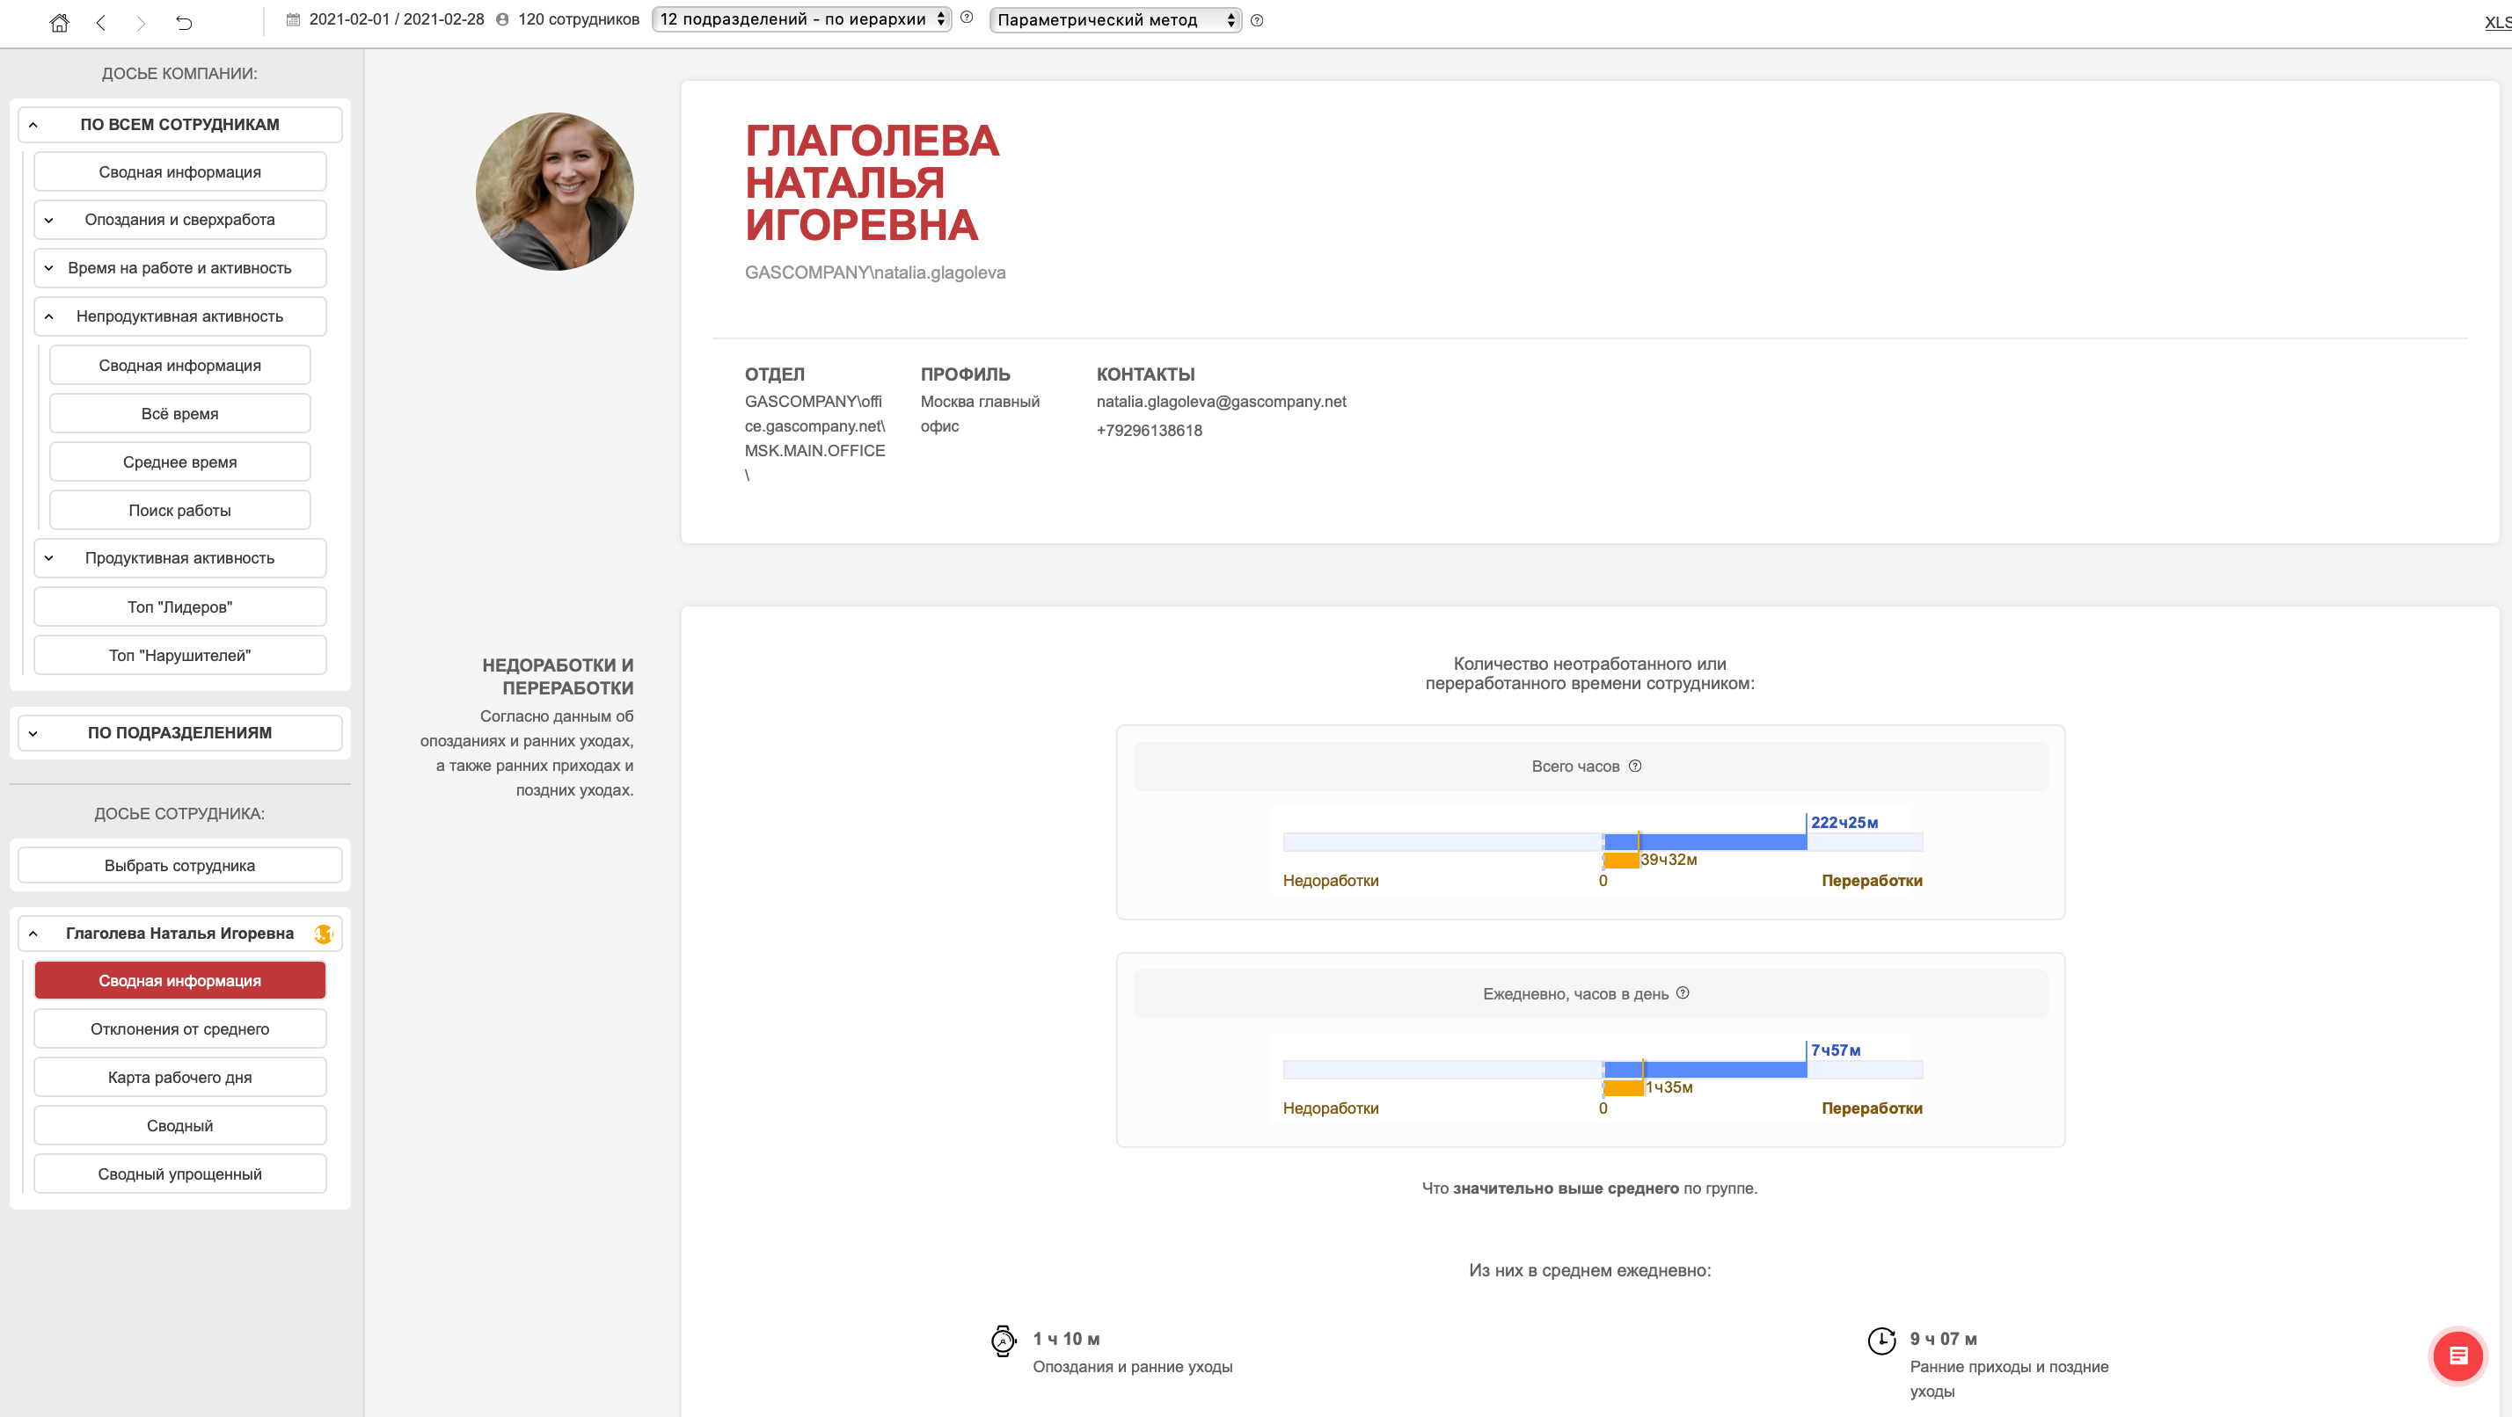Click the undo return arrow icon

183,21
